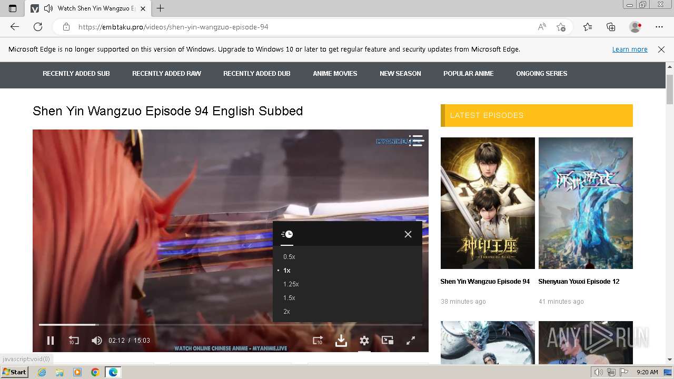Click the Learn more link
Image resolution: width=674 pixels, height=379 pixels.
coord(630,49)
